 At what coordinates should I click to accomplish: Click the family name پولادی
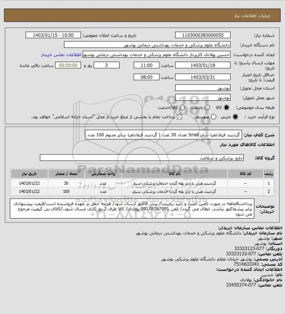tap(245, 280)
